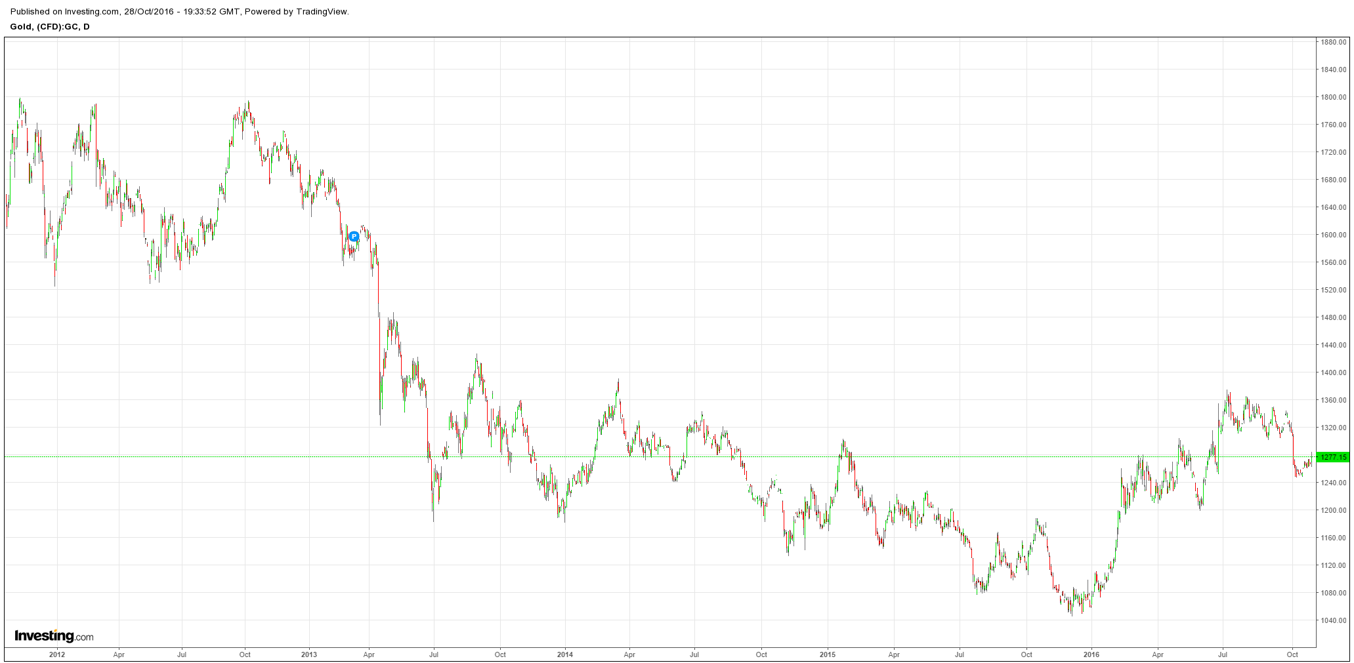
Task: Click the Investing.com logo watermark
Action: (54, 636)
